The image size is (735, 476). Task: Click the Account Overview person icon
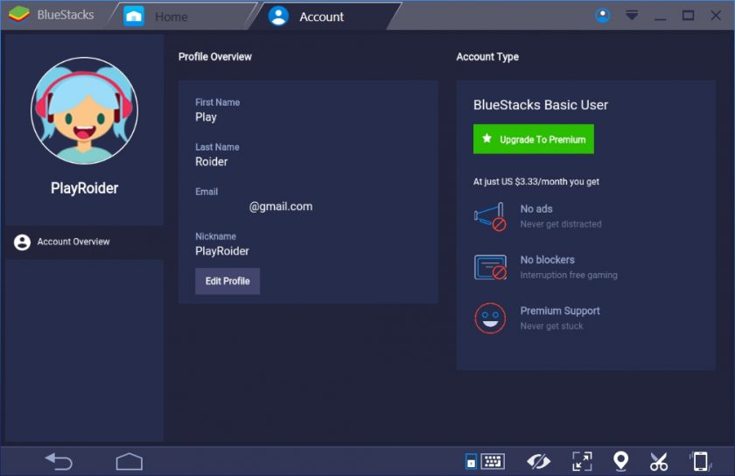[x=22, y=242]
